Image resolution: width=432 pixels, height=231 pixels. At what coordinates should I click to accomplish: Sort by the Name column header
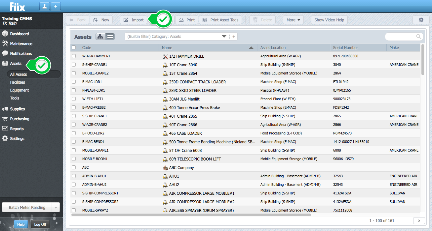208,47
